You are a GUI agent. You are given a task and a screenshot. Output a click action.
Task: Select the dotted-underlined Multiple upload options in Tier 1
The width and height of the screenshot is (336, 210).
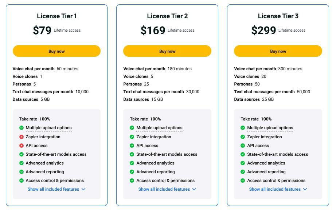pos(49,128)
